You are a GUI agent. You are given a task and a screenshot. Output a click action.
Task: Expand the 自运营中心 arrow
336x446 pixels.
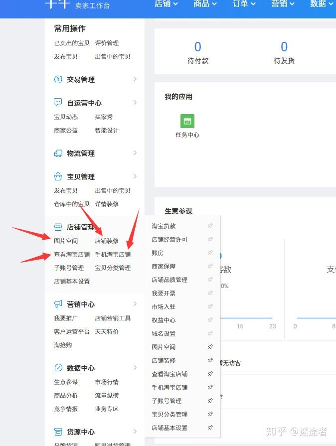pyautogui.click(x=135, y=102)
